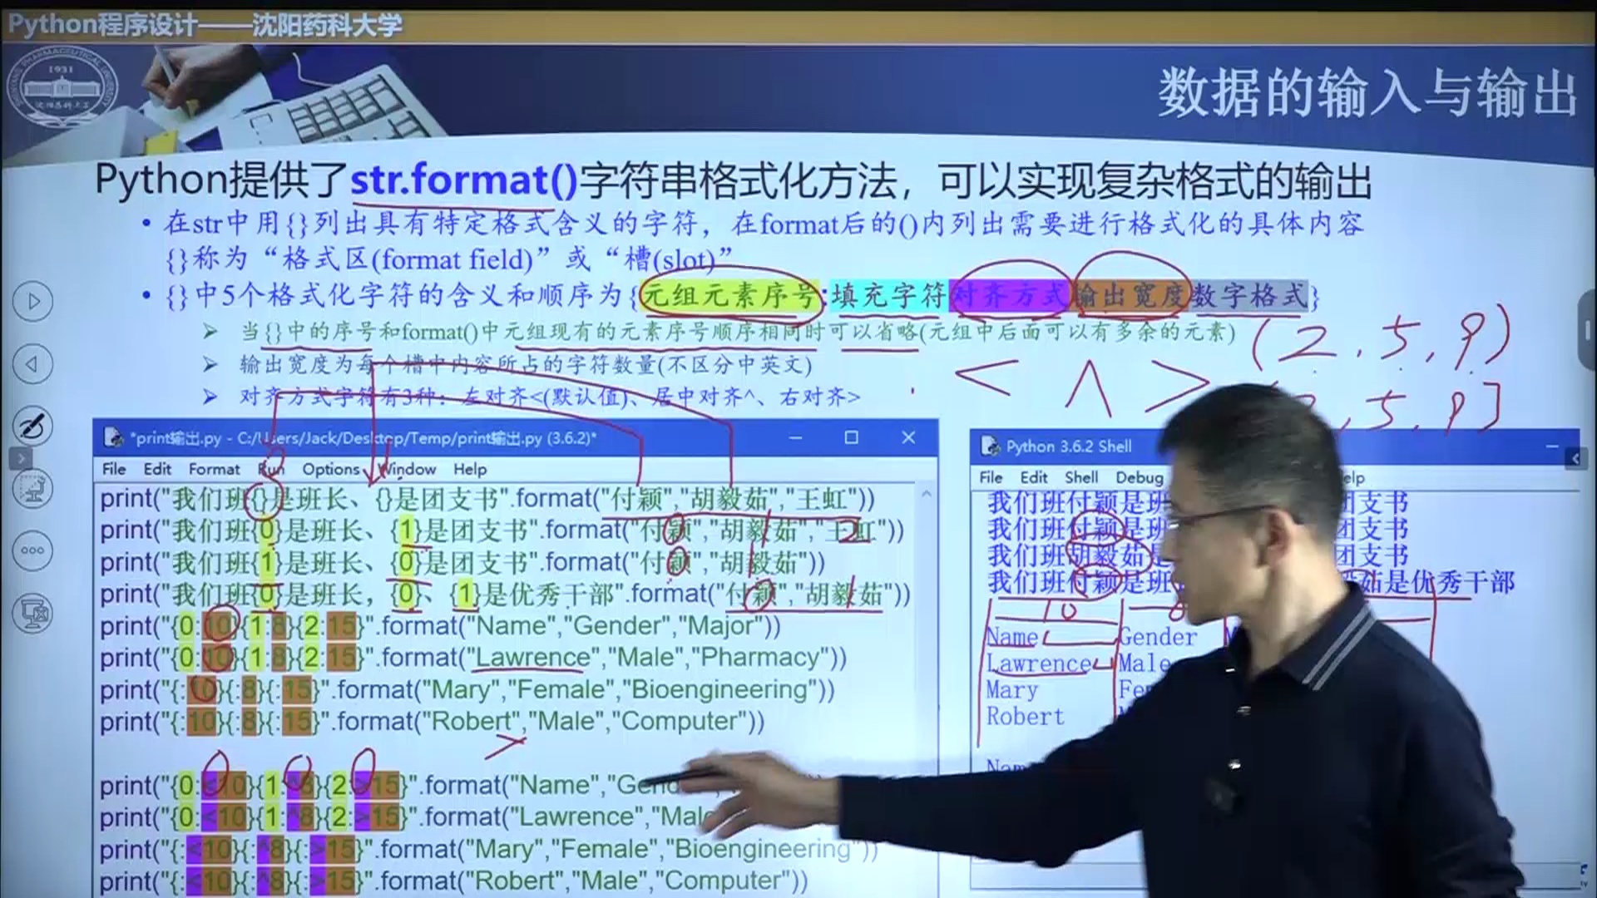This screenshot has width=1597, height=898.
Task: Click the end slideshow projector icon
Action: pos(33,614)
